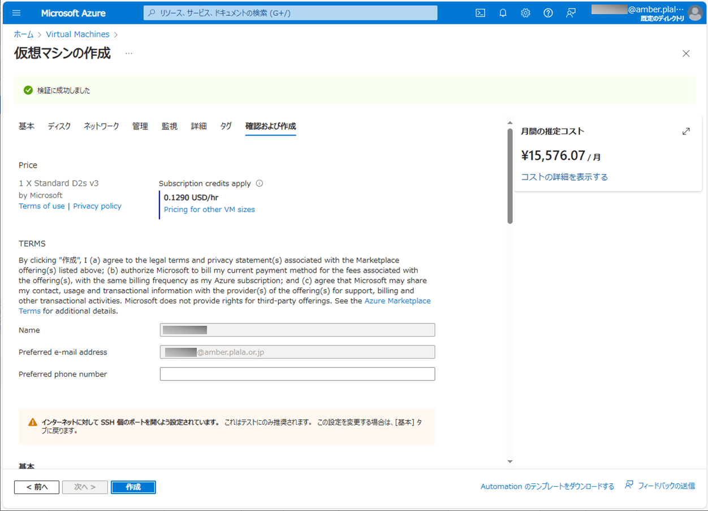The width and height of the screenshot is (708, 511).
Task: Open the settings gear in header
Action: tap(525, 13)
